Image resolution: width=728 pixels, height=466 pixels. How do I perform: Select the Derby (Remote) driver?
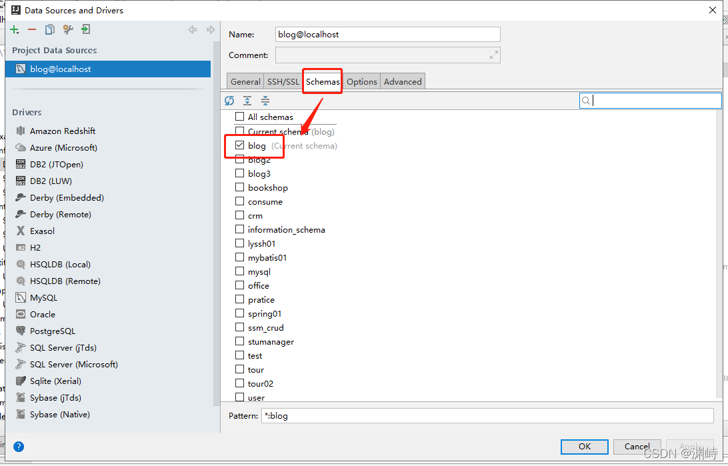coord(61,215)
